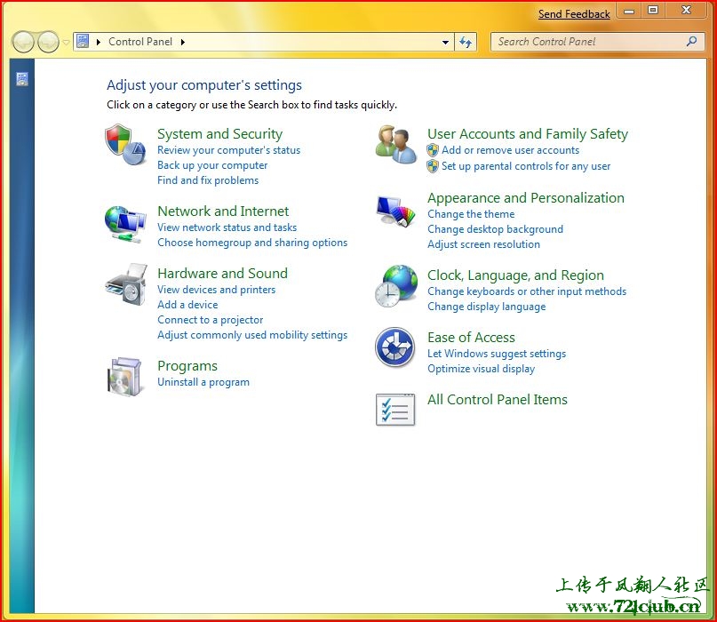Minimize the Control Panel window
The image size is (717, 622).
tap(629, 11)
